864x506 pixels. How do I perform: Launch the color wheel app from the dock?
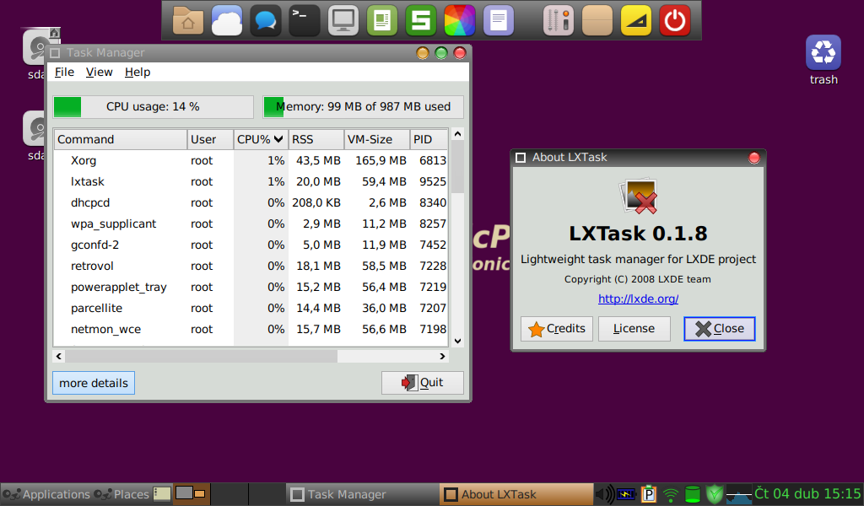[x=459, y=19]
